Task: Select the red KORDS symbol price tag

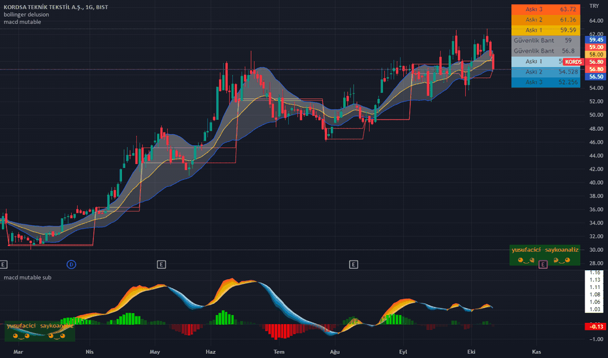Action: pos(573,62)
